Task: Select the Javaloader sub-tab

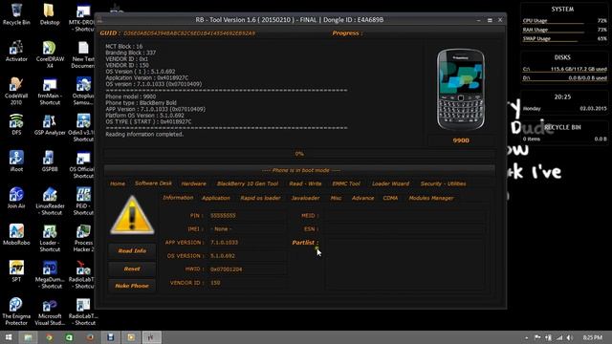Action: [305, 198]
